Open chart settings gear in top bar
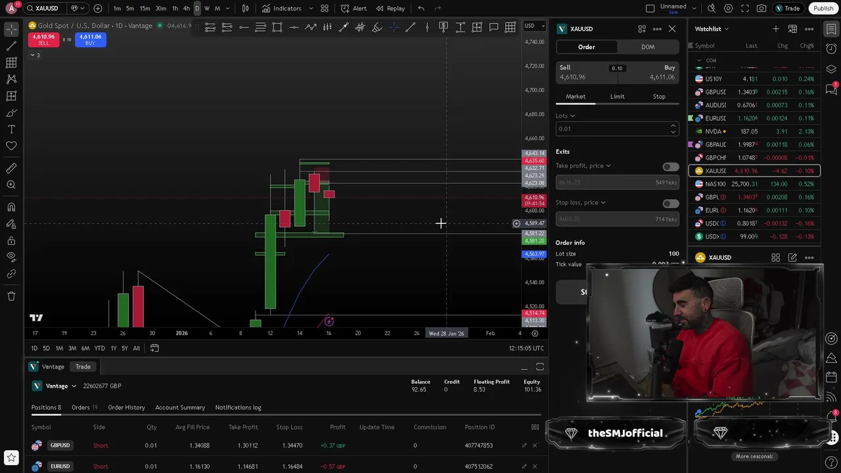This screenshot has height=473, width=841. 728,9
